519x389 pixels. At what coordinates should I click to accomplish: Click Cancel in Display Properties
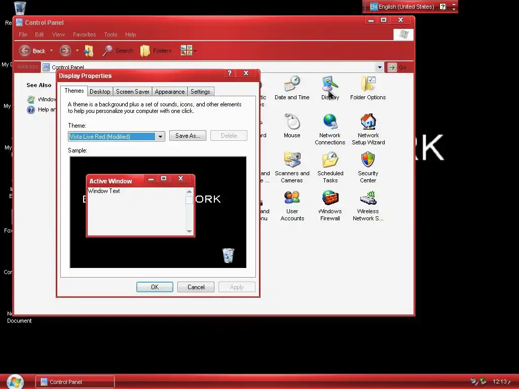point(196,287)
